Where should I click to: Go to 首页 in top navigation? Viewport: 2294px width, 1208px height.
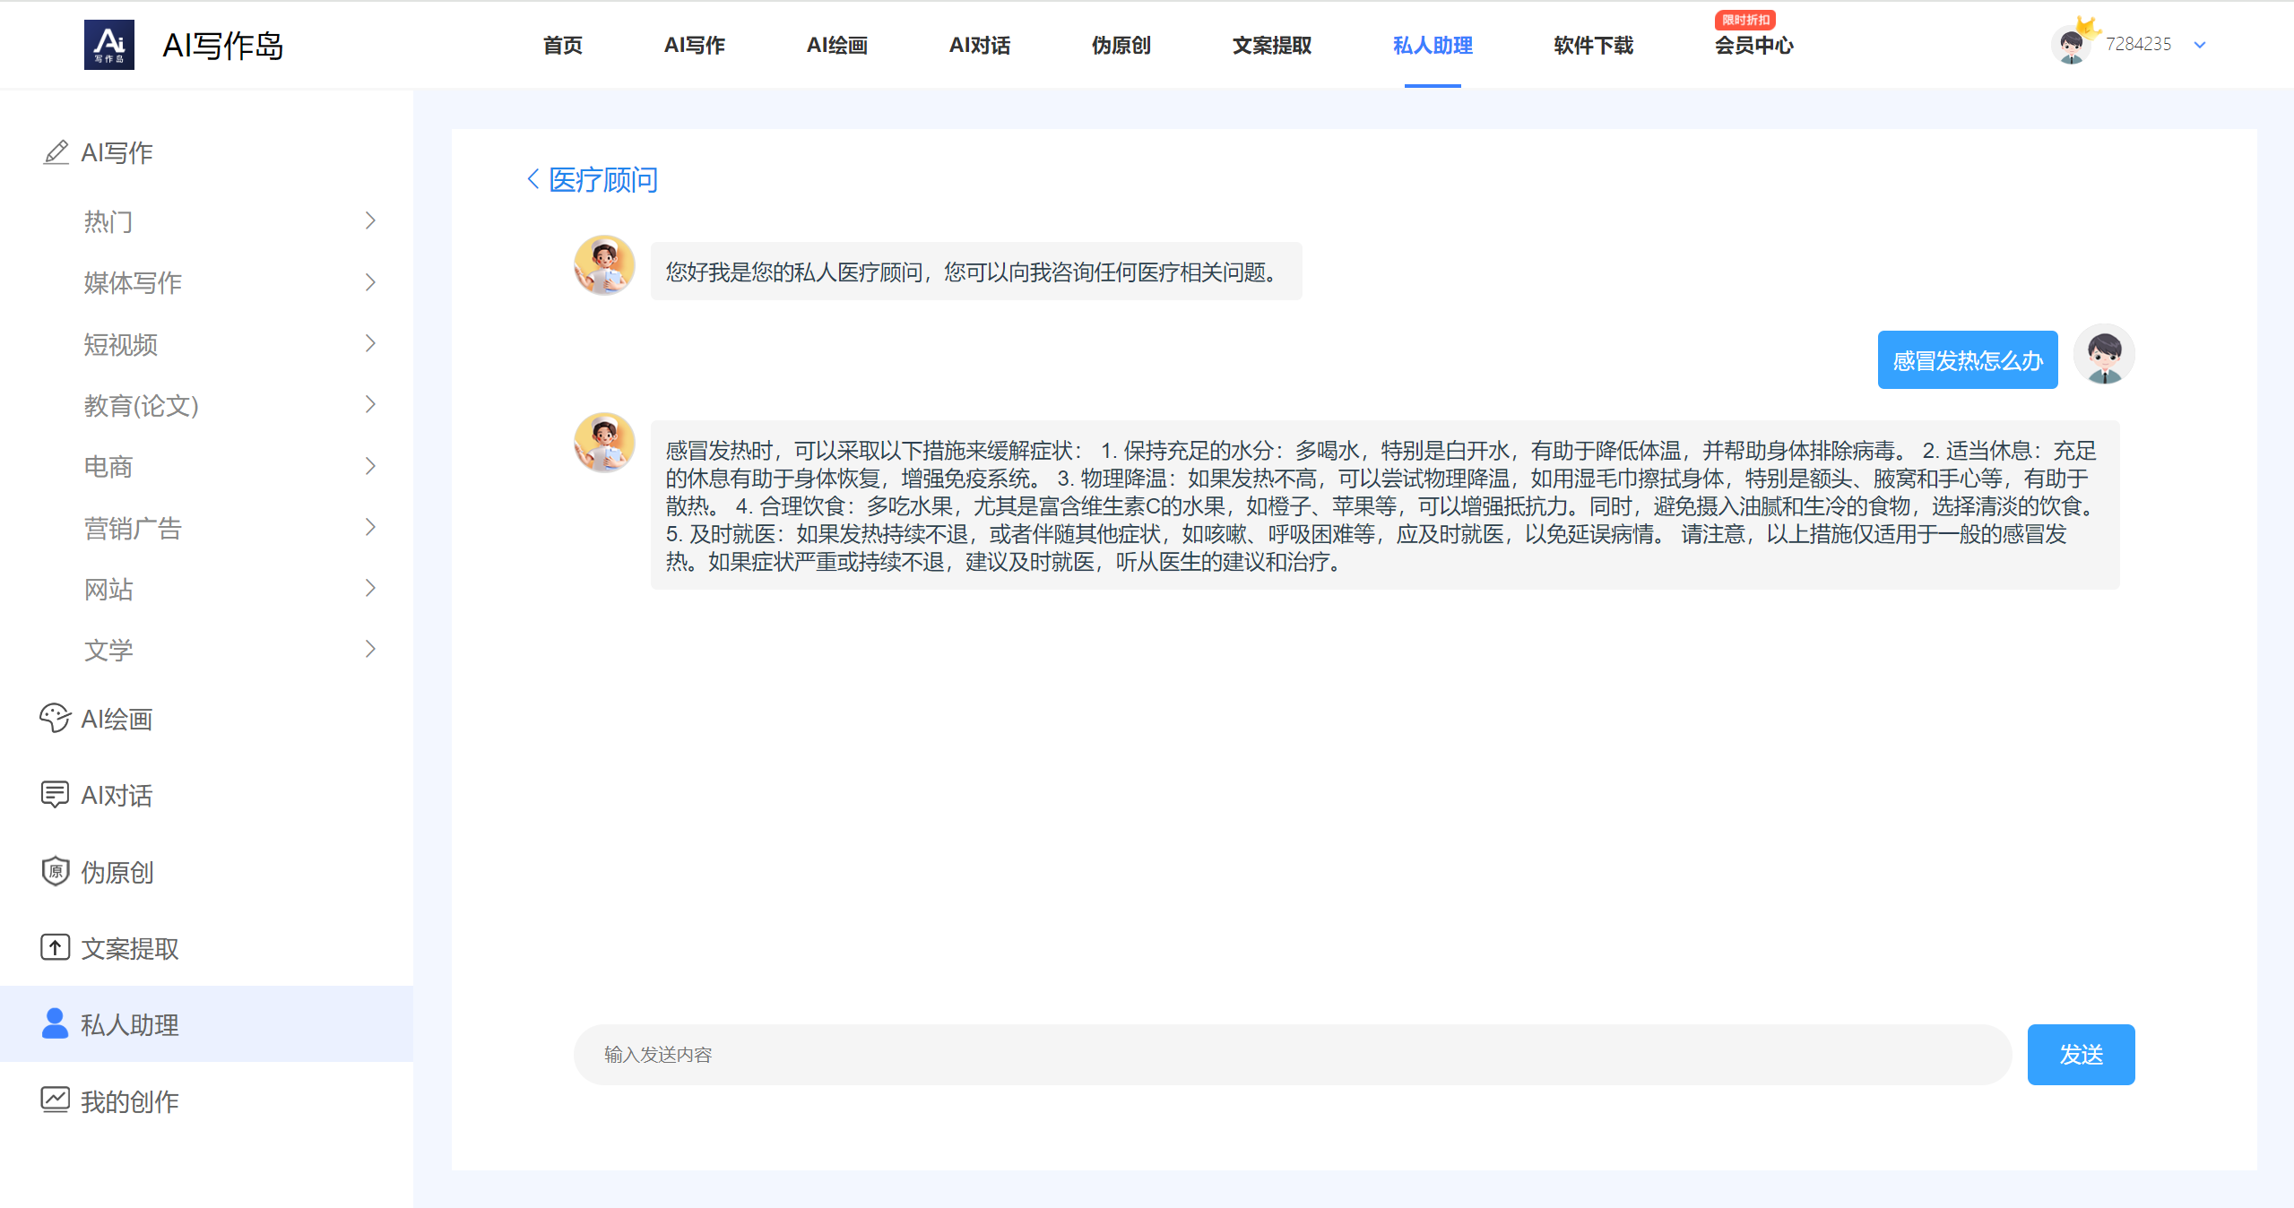[x=563, y=45]
